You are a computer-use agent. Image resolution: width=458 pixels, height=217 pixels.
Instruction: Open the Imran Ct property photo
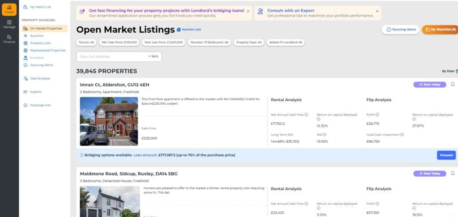pyautogui.click(x=109, y=121)
